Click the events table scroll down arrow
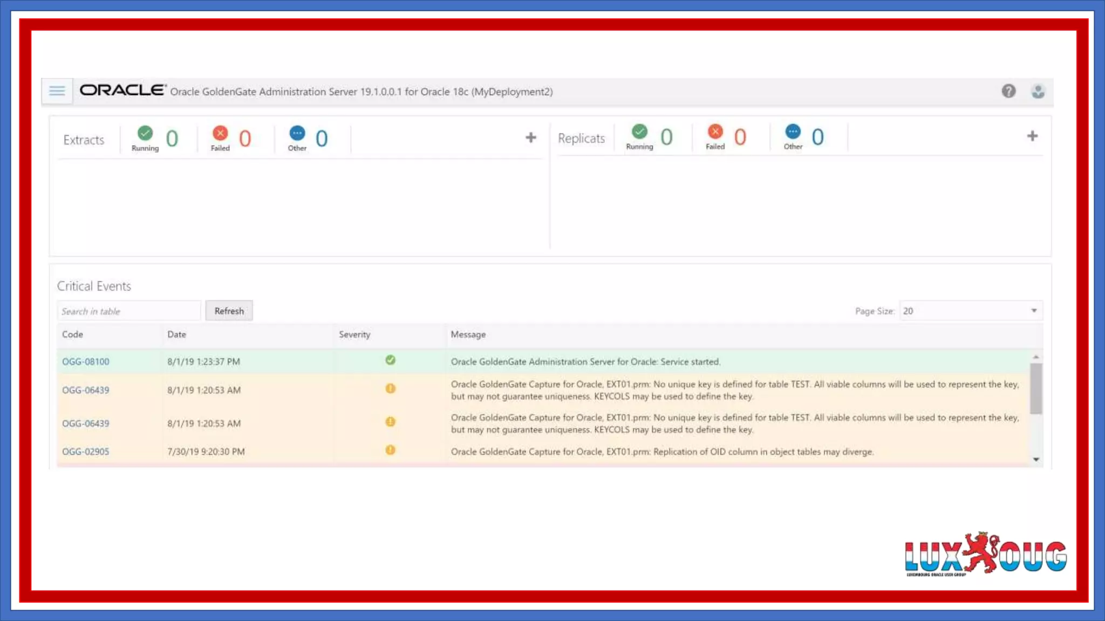The height and width of the screenshot is (621, 1105). 1036,459
